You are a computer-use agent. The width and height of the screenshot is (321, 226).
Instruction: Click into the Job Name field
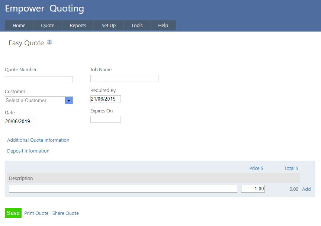coord(124,79)
